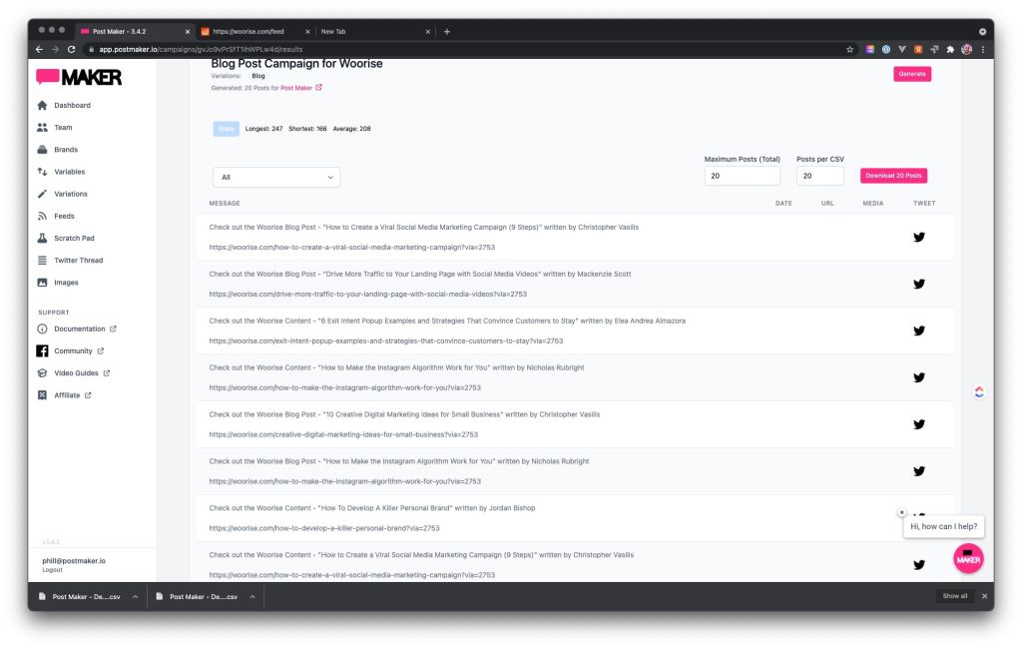
Task: Open the Post Maker brand link
Action: (301, 87)
